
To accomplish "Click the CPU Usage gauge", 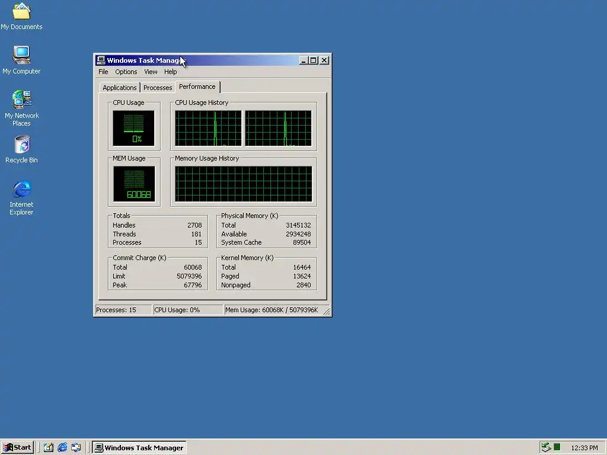I will pos(133,129).
